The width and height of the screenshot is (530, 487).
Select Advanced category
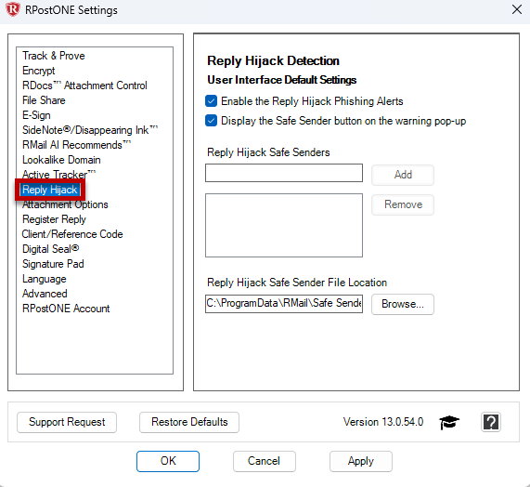[45, 294]
